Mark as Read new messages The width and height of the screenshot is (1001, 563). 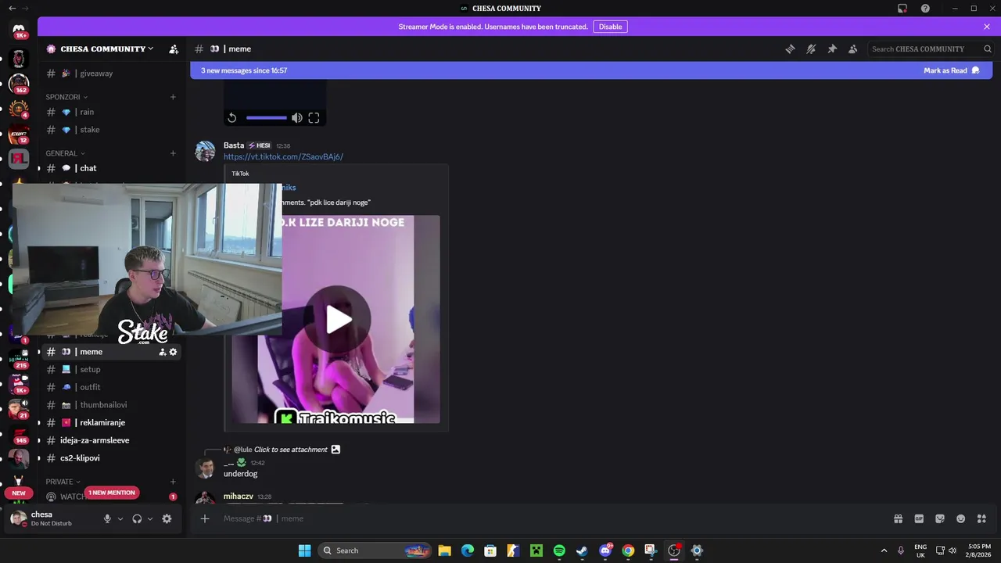(x=951, y=70)
